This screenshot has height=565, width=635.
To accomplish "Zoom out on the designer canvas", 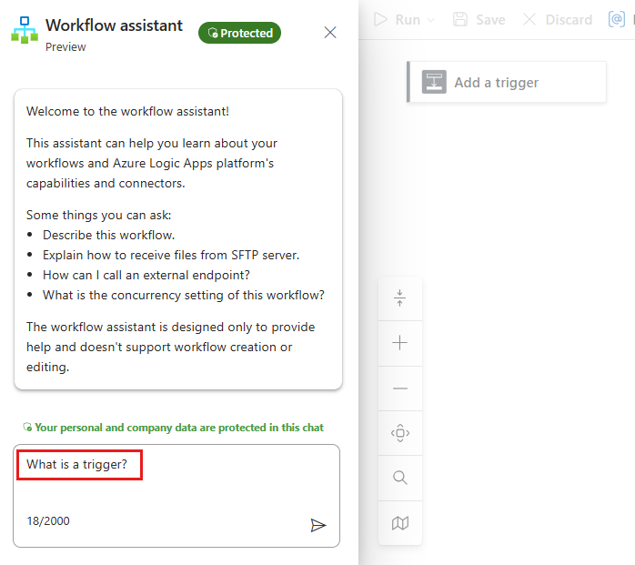I will pos(399,388).
